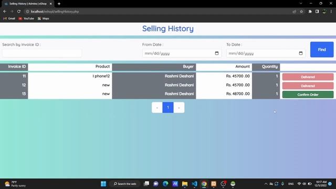Screen dimensions: 336x189
Task: Click Confirm Order for invoice 13
Action: tap(308, 94)
